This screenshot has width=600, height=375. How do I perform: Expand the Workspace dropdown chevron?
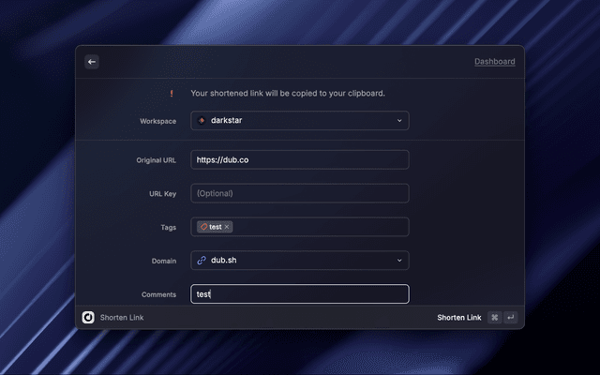pyautogui.click(x=398, y=121)
